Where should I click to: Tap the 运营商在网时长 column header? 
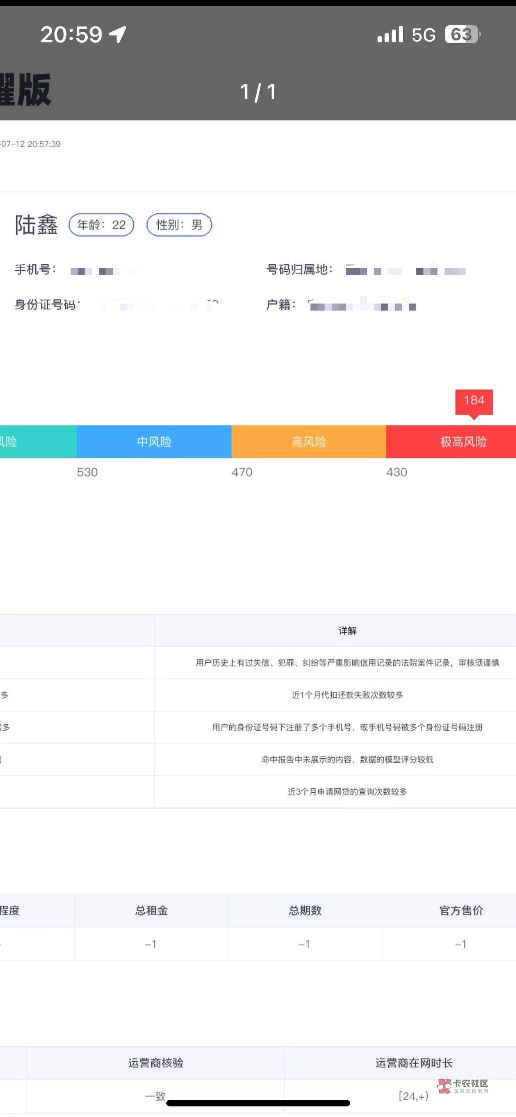pyautogui.click(x=414, y=1063)
